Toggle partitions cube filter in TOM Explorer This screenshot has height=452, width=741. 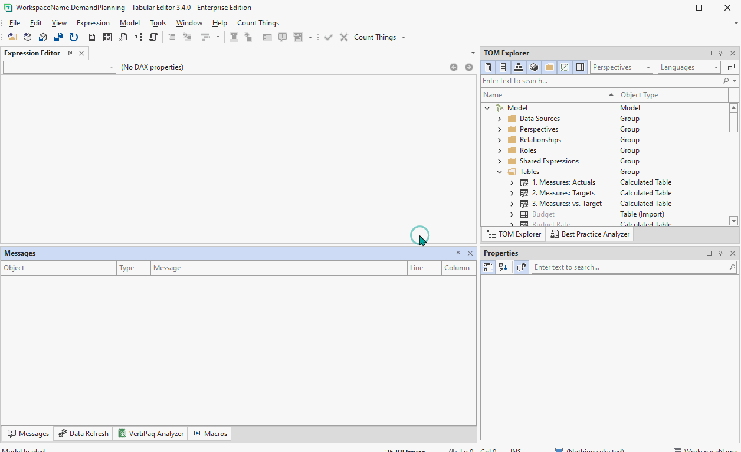pos(534,67)
